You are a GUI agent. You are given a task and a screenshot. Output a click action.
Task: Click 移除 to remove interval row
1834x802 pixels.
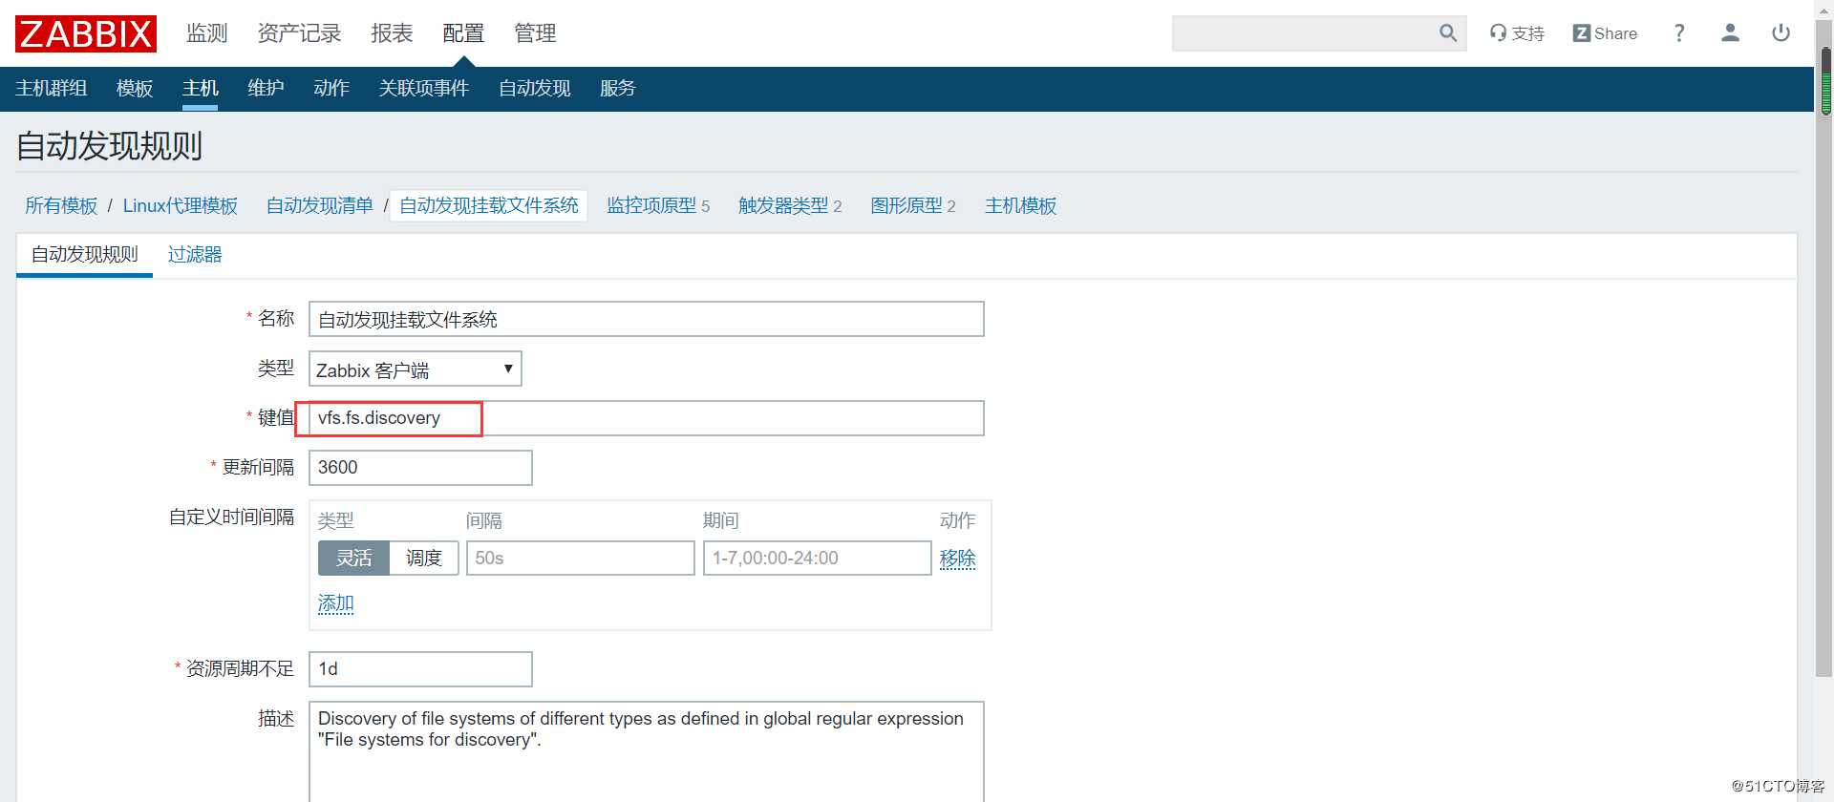(x=958, y=559)
